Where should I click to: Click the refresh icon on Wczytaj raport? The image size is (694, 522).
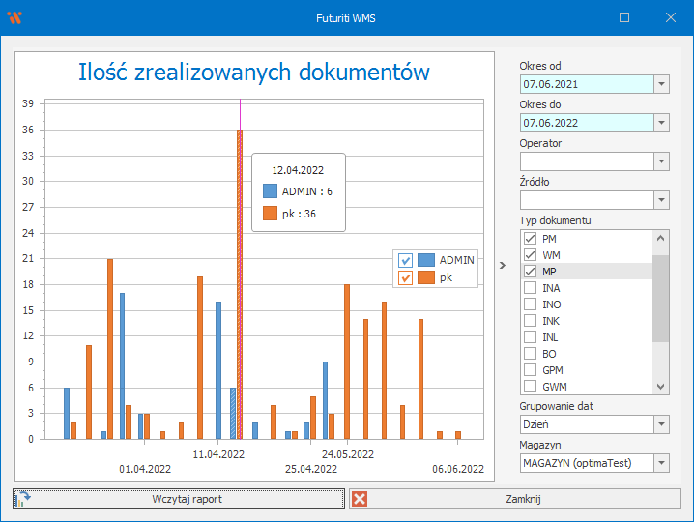tap(24, 499)
